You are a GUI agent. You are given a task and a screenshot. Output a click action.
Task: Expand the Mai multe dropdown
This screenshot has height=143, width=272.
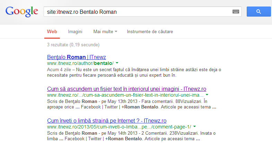105,31
